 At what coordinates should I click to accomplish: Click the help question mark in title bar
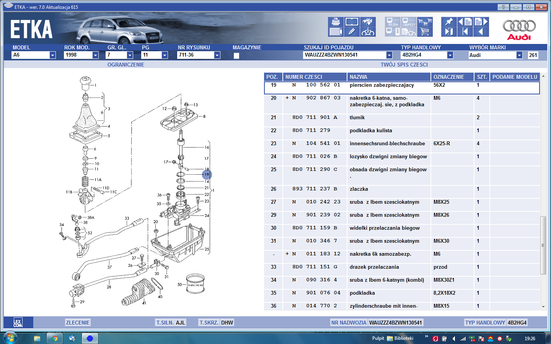coord(503,7)
